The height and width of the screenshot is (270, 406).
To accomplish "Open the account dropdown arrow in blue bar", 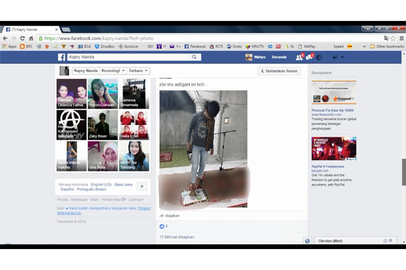I will [x=342, y=57].
